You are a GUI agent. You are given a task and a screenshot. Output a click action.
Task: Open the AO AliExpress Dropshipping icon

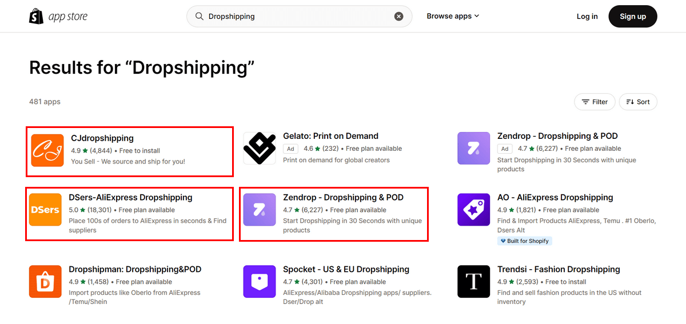tap(474, 210)
